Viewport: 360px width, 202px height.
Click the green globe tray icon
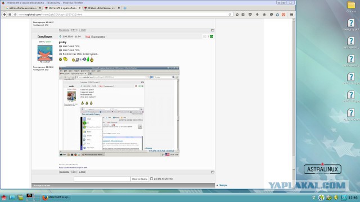pyautogui.click(x=321, y=198)
